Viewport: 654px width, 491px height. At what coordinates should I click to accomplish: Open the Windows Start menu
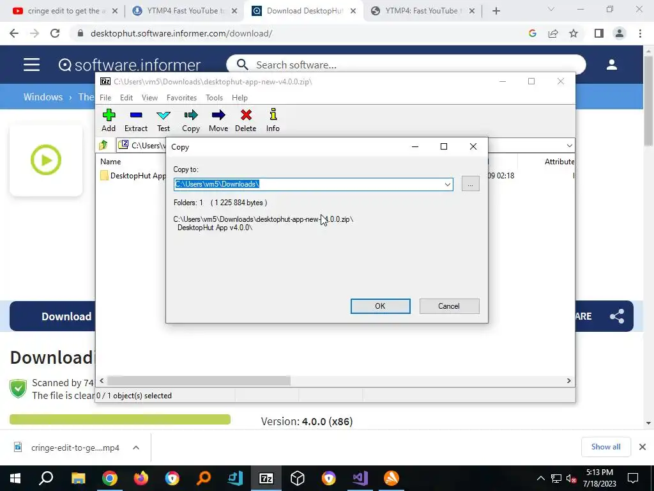click(15, 478)
